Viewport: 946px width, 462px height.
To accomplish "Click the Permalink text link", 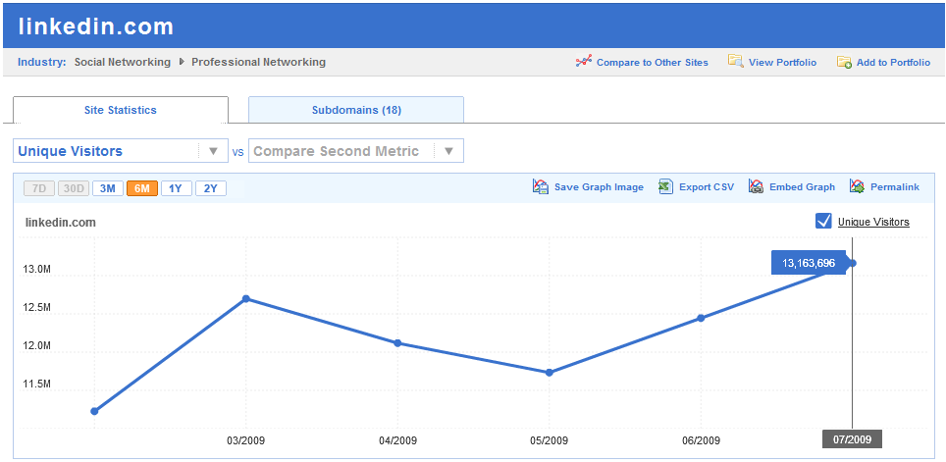I will 895,187.
